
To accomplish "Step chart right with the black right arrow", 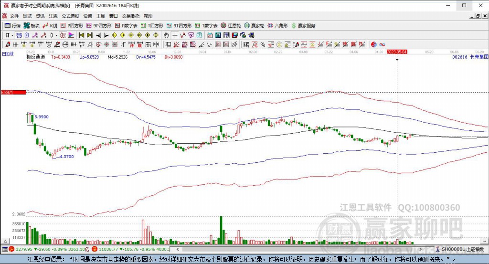I will pyautogui.click(x=106, y=35).
